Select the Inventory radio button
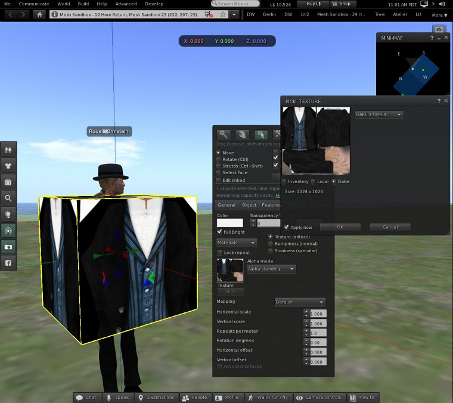Screen dimensions: 453x403 point(284,181)
